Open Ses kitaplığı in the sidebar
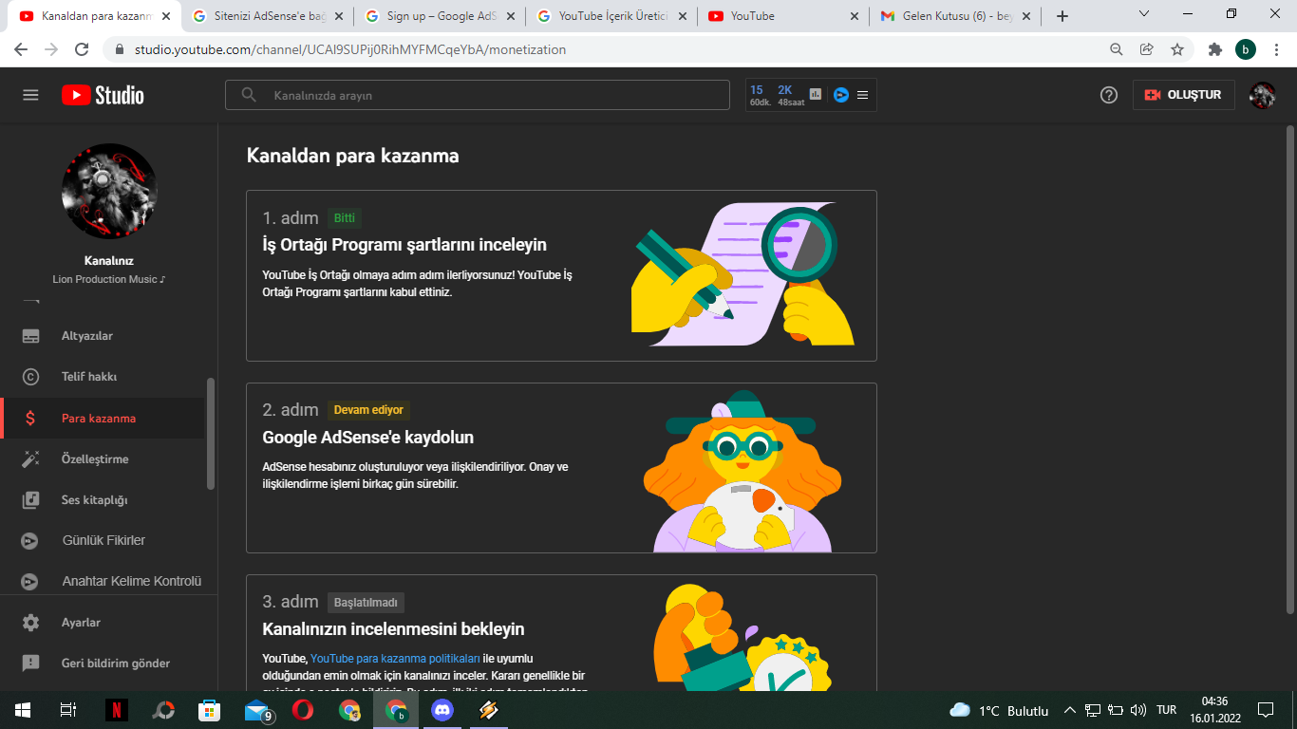 [x=103, y=500]
